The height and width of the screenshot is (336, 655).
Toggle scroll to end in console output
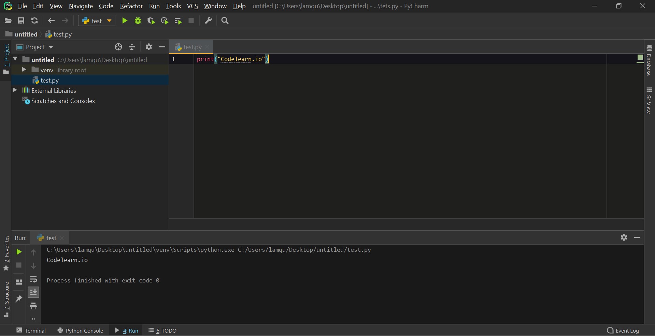pos(33,292)
